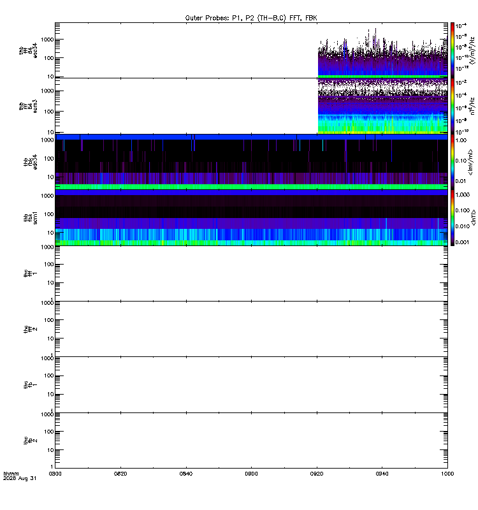The image size is (478, 510).
Task: Click the 0940 time axis label
Action: click(382, 474)
